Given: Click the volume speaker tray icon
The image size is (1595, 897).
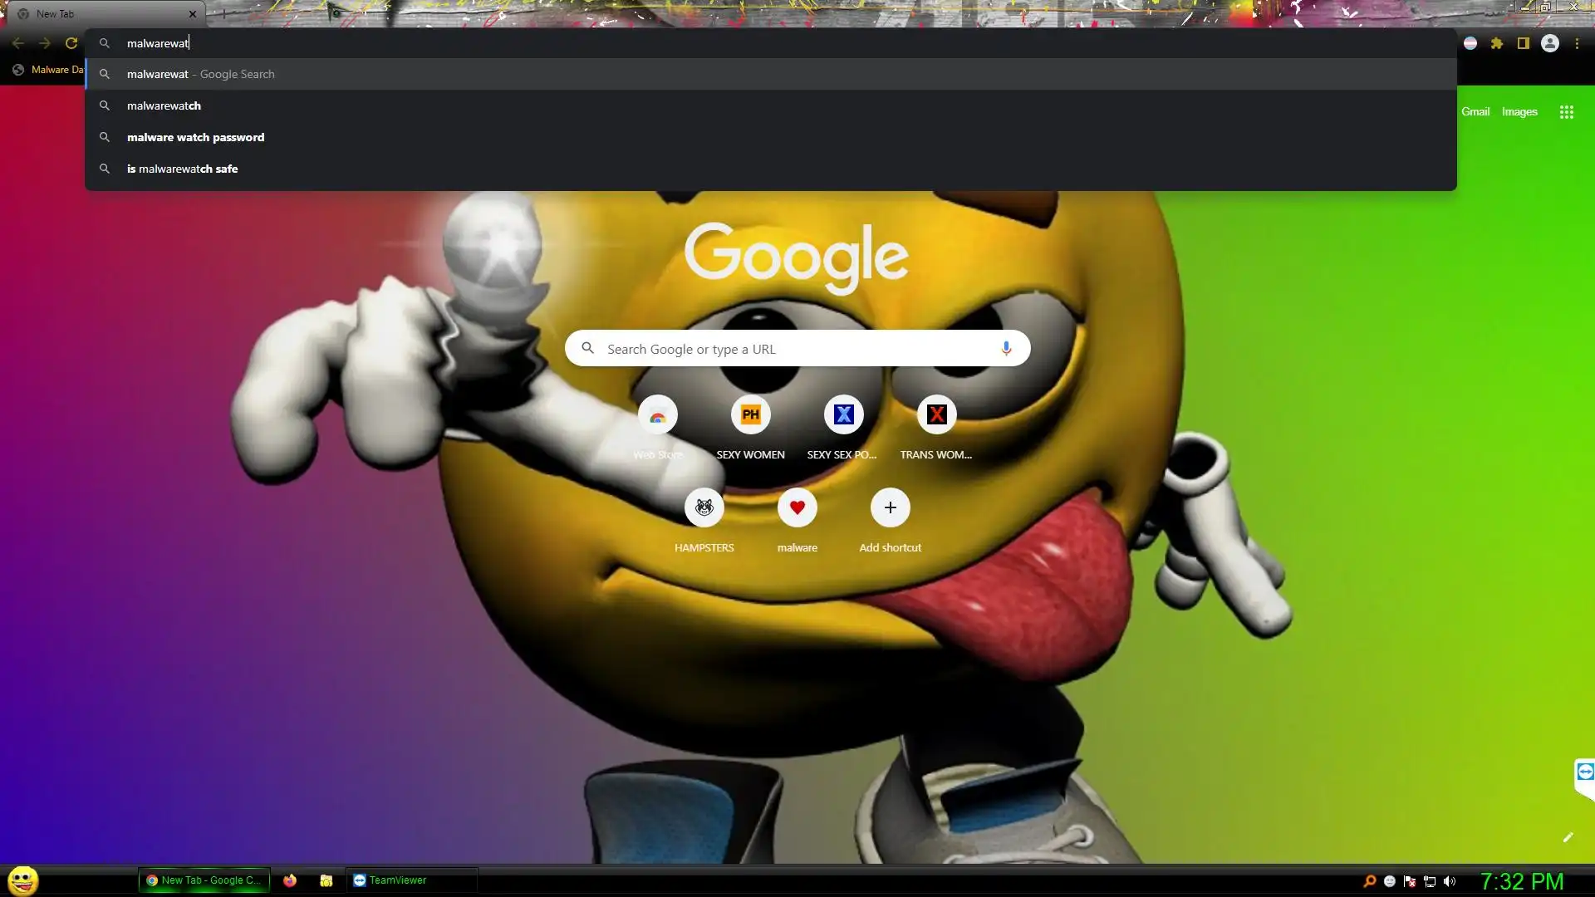Looking at the screenshot, I should pos(1450,881).
